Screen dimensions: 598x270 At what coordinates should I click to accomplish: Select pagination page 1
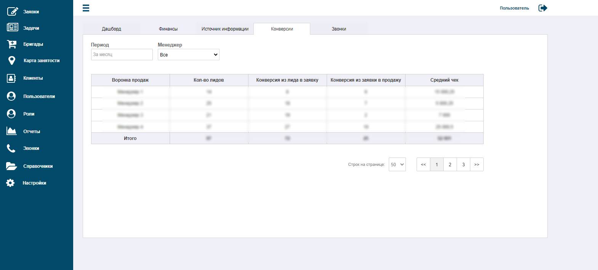pos(437,164)
